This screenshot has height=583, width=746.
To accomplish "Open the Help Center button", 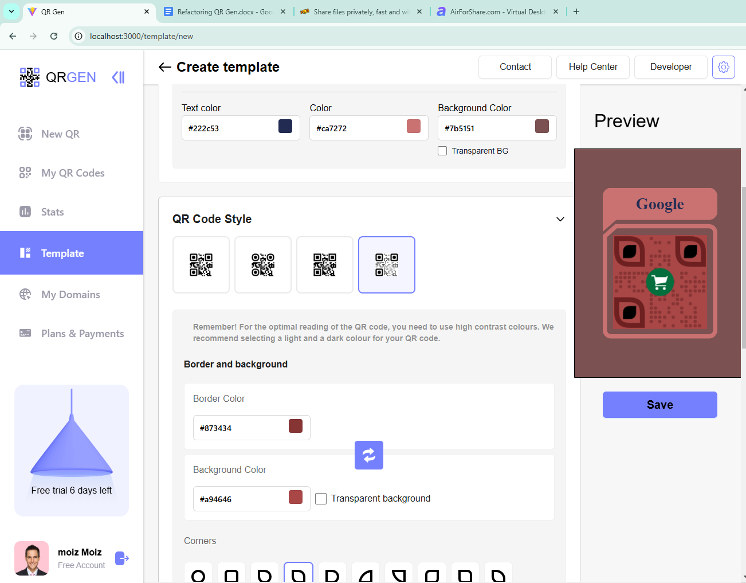I will pyautogui.click(x=592, y=67).
